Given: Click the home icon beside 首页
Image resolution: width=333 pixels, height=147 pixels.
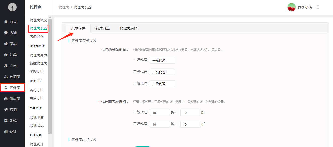Looking at the screenshot, I should 6,22.
